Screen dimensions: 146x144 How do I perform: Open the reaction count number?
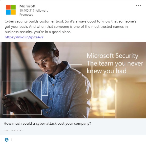tap(11, 140)
